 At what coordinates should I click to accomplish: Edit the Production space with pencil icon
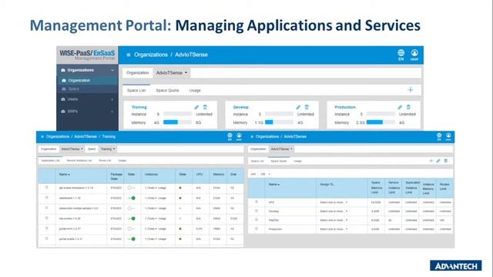(x=400, y=107)
